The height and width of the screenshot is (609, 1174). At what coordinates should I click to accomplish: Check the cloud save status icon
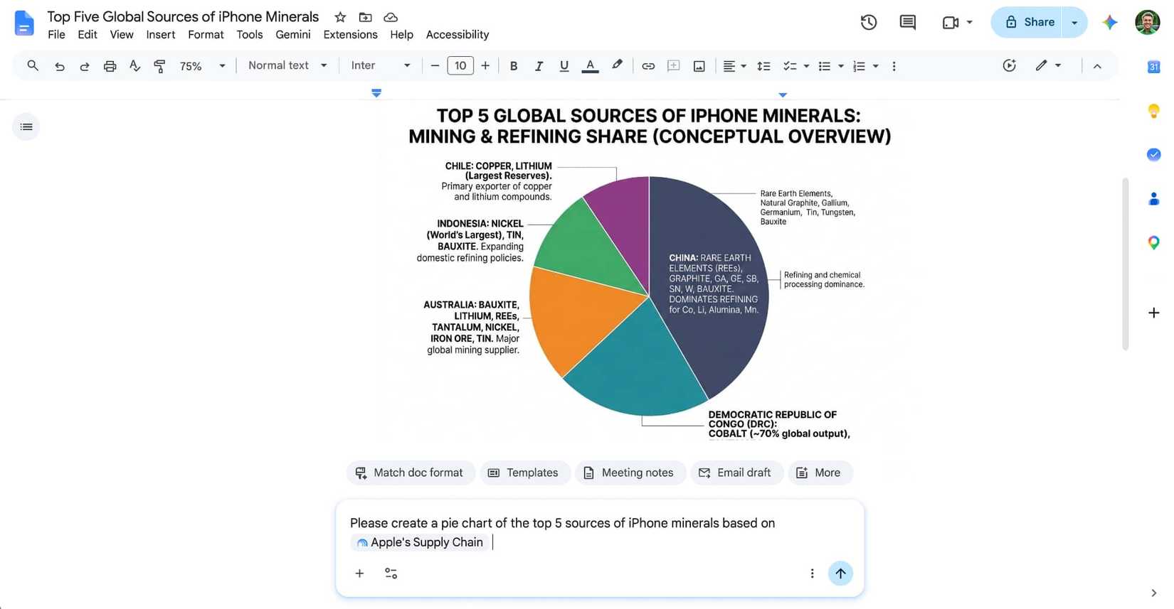391,17
